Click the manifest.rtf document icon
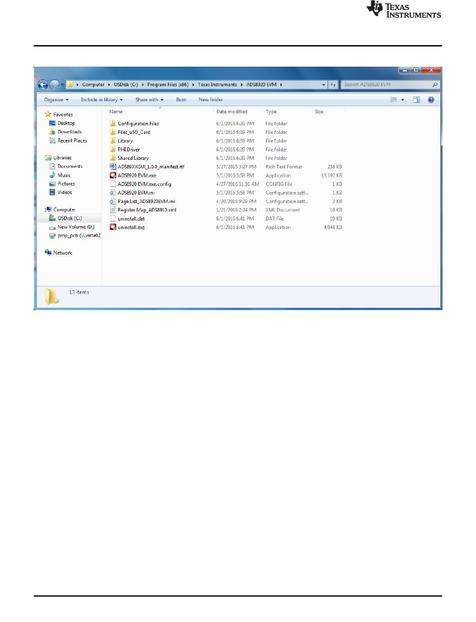Viewport: 476px width, 622px height. (x=113, y=167)
